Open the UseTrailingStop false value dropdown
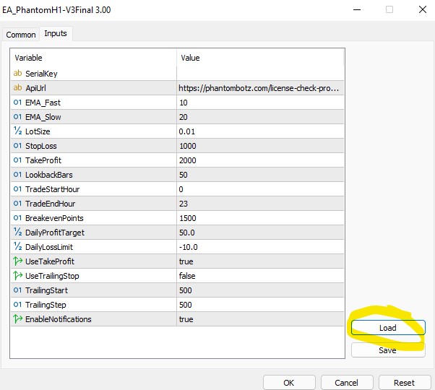Screen dimensions: 435x390 pos(260,275)
